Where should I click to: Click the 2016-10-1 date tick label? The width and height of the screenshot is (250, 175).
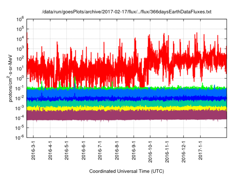tap(150, 152)
